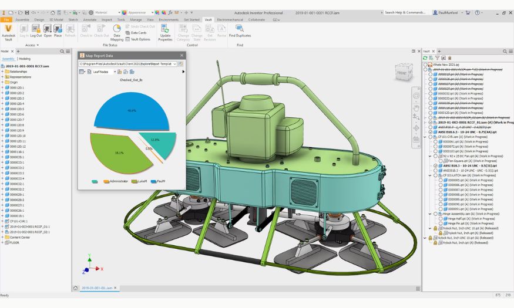This screenshot has height=308, width=514.
Task: Open Data Cards
Action: pyautogui.click(x=136, y=33)
